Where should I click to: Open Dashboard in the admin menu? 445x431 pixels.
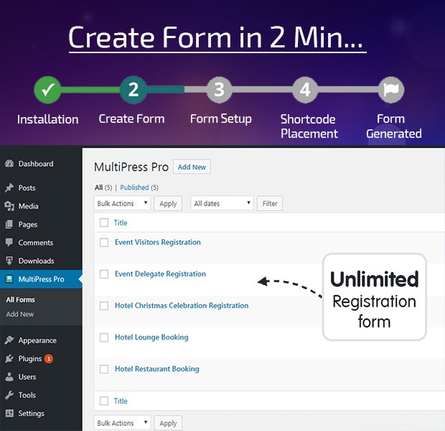(x=36, y=164)
